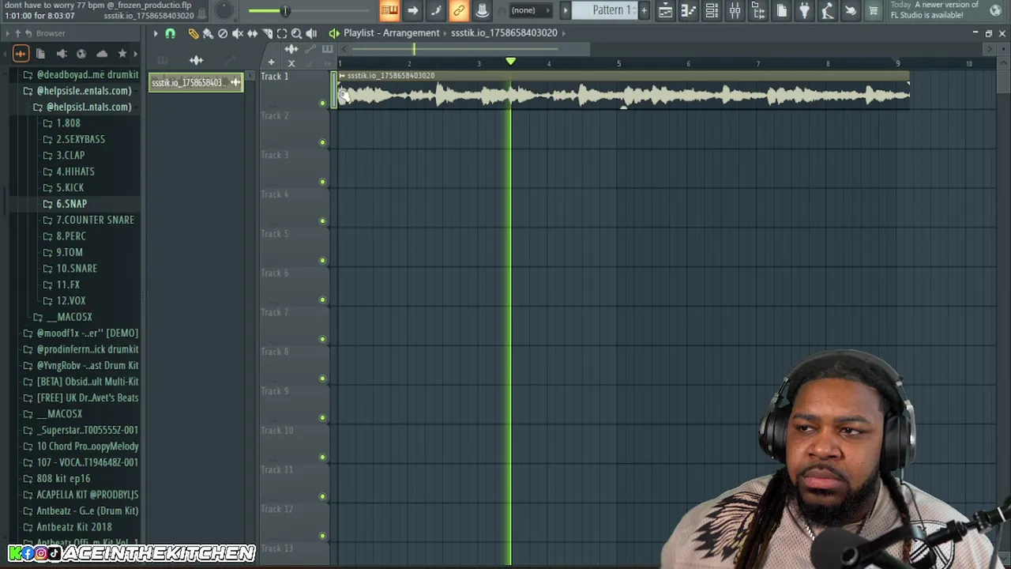Select the Delete tool
The width and height of the screenshot is (1011, 569).
point(223,33)
